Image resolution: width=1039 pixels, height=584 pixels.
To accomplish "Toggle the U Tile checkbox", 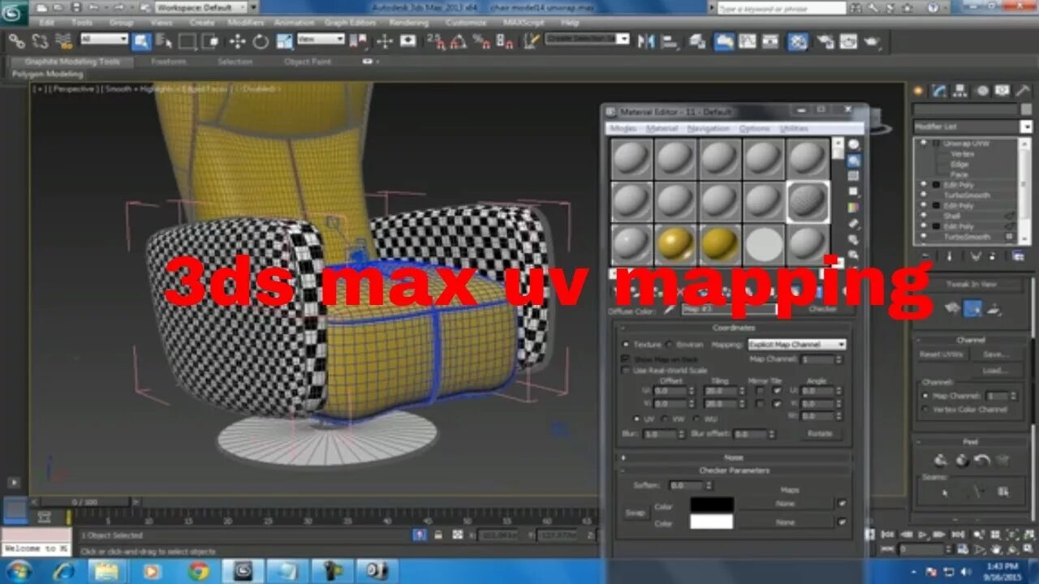I will pyautogui.click(x=778, y=391).
